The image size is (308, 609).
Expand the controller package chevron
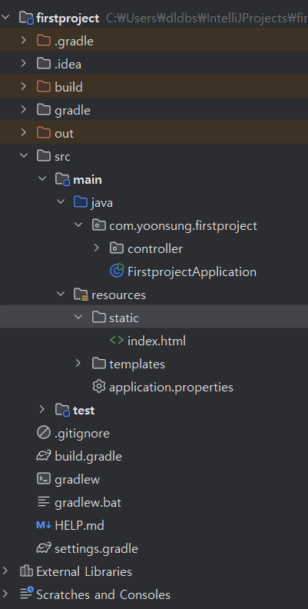coord(97,248)
